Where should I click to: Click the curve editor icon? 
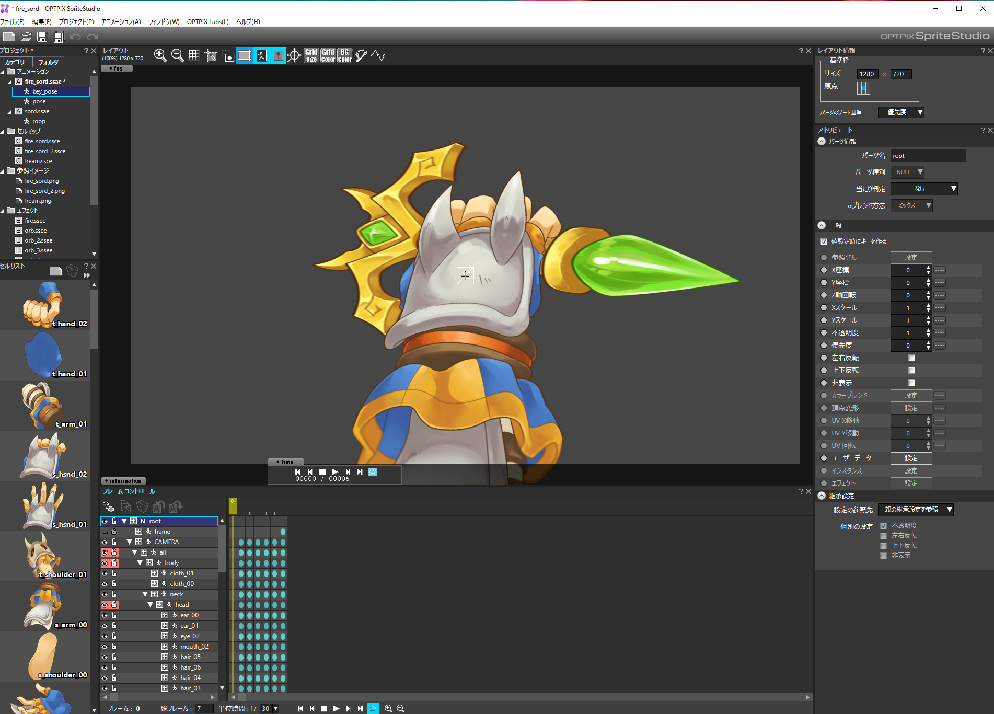(378, 55)
